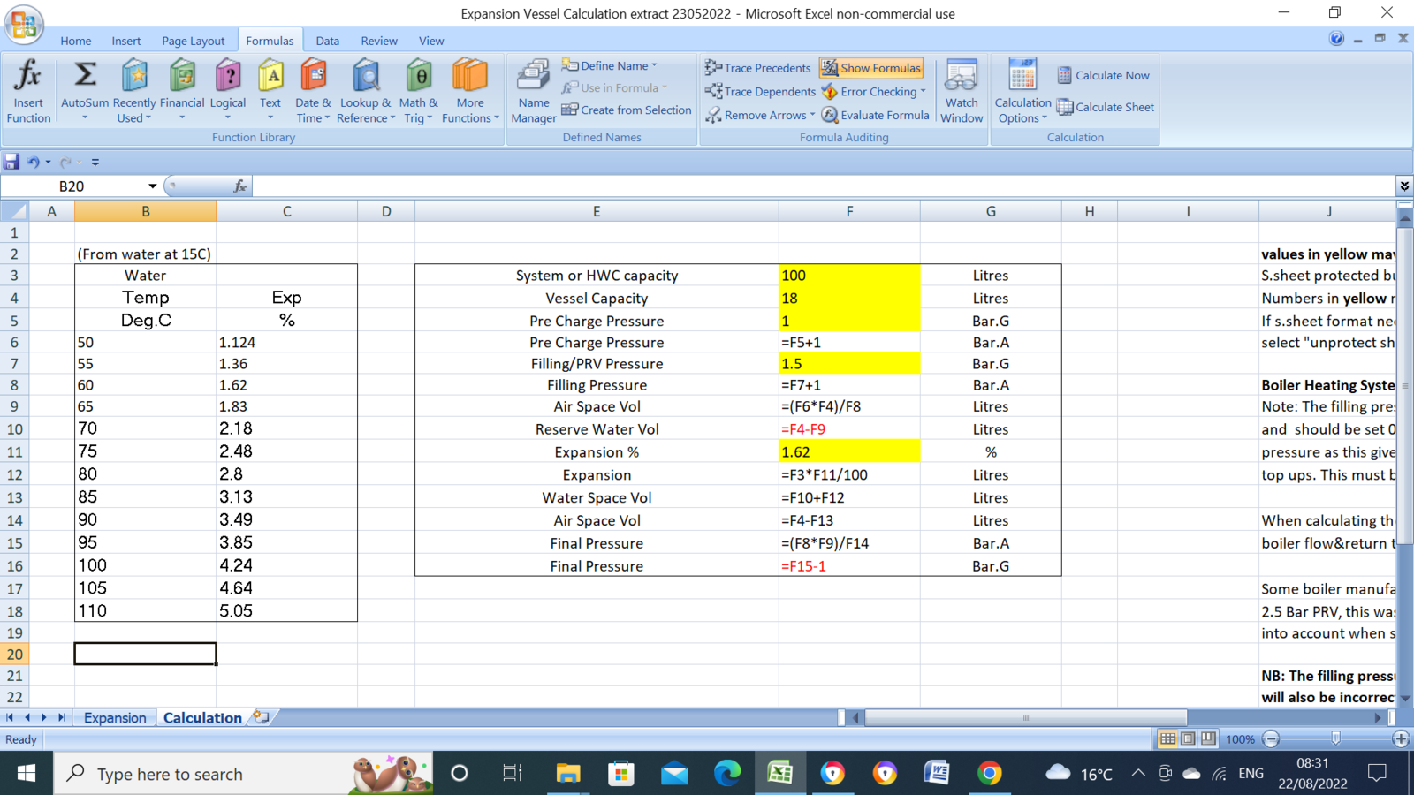Open the Name Manager
This screenshot has width=1414, height=795.
(x=533, y=90)
